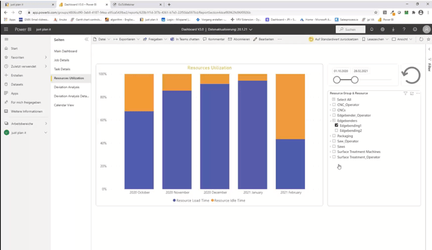Reload the browser page
The width and height of the screenshot is (432, 250).
[x=20, y=12]
